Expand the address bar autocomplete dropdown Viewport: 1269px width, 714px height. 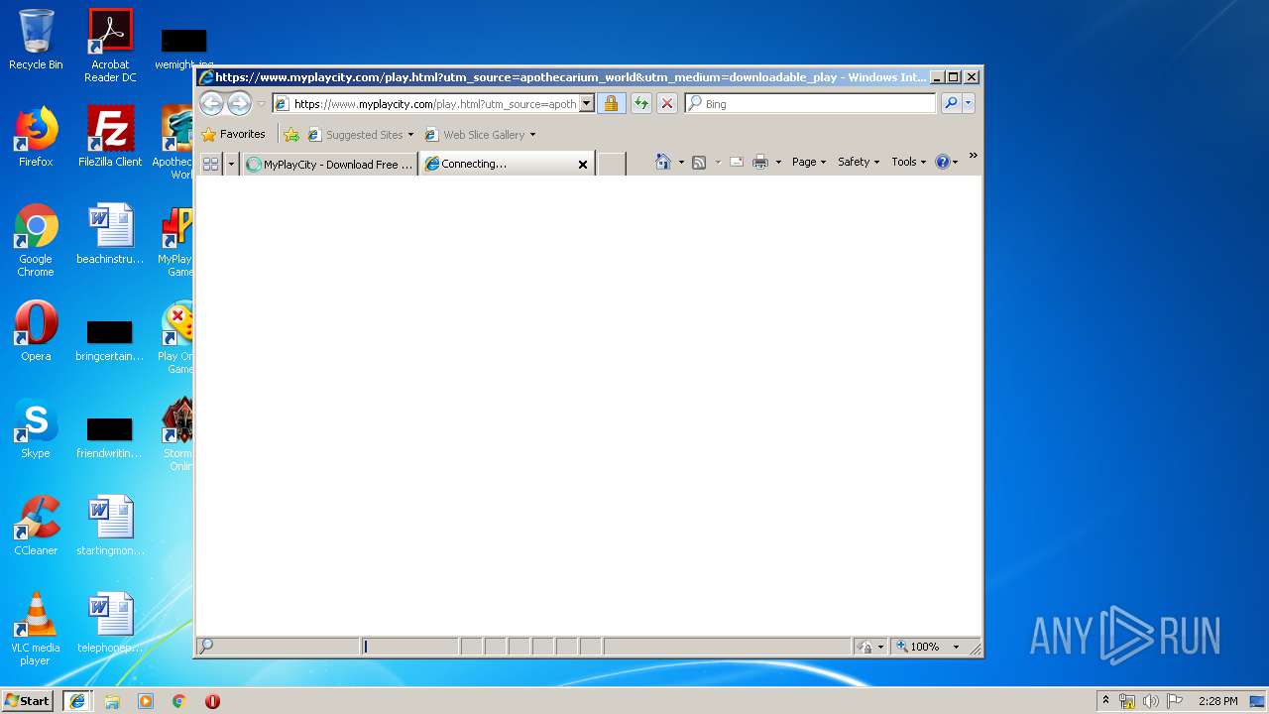[586, 104]
